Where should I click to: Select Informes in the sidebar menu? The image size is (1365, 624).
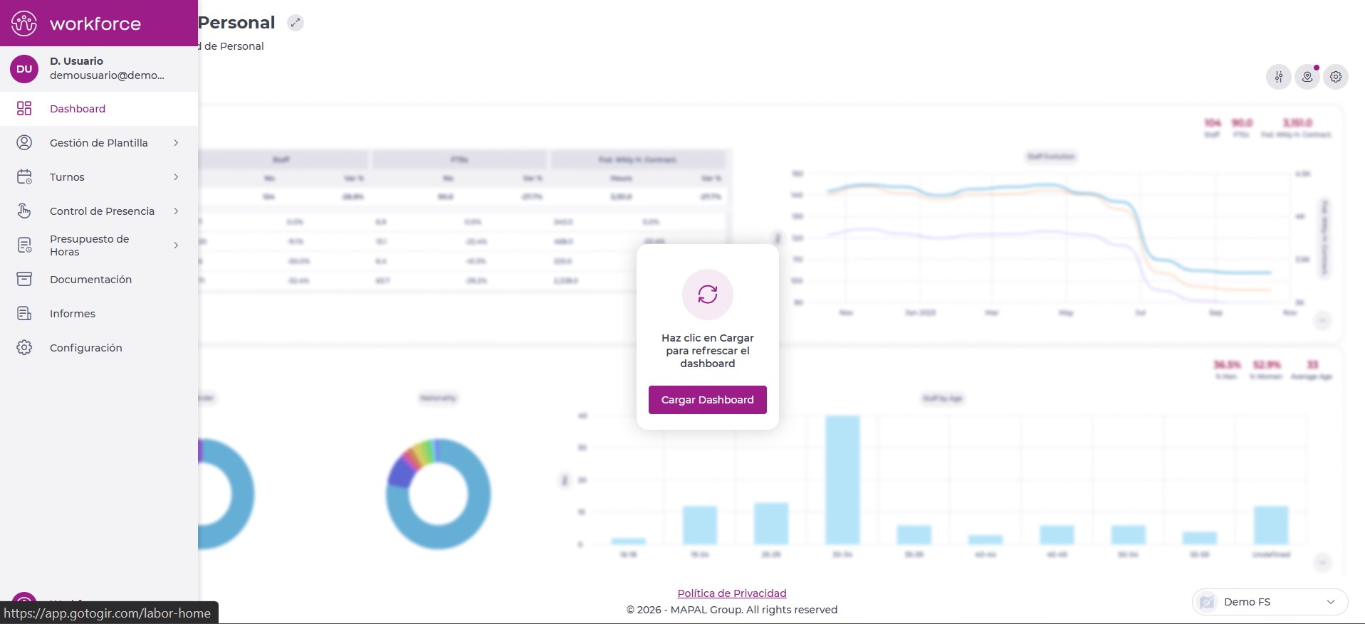click(x=73, y=314)
